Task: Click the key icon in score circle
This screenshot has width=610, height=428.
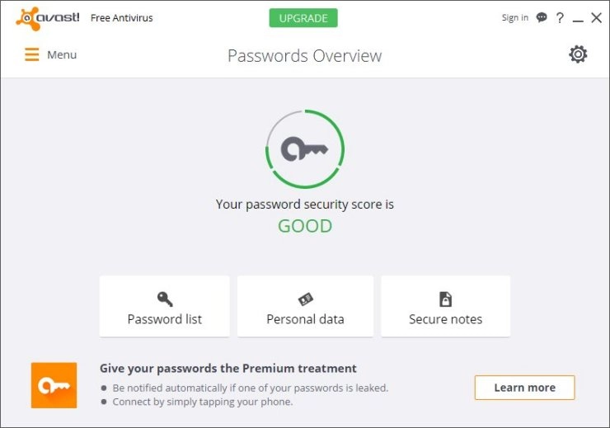Action: pyautogui.click(x=305, y=149)
